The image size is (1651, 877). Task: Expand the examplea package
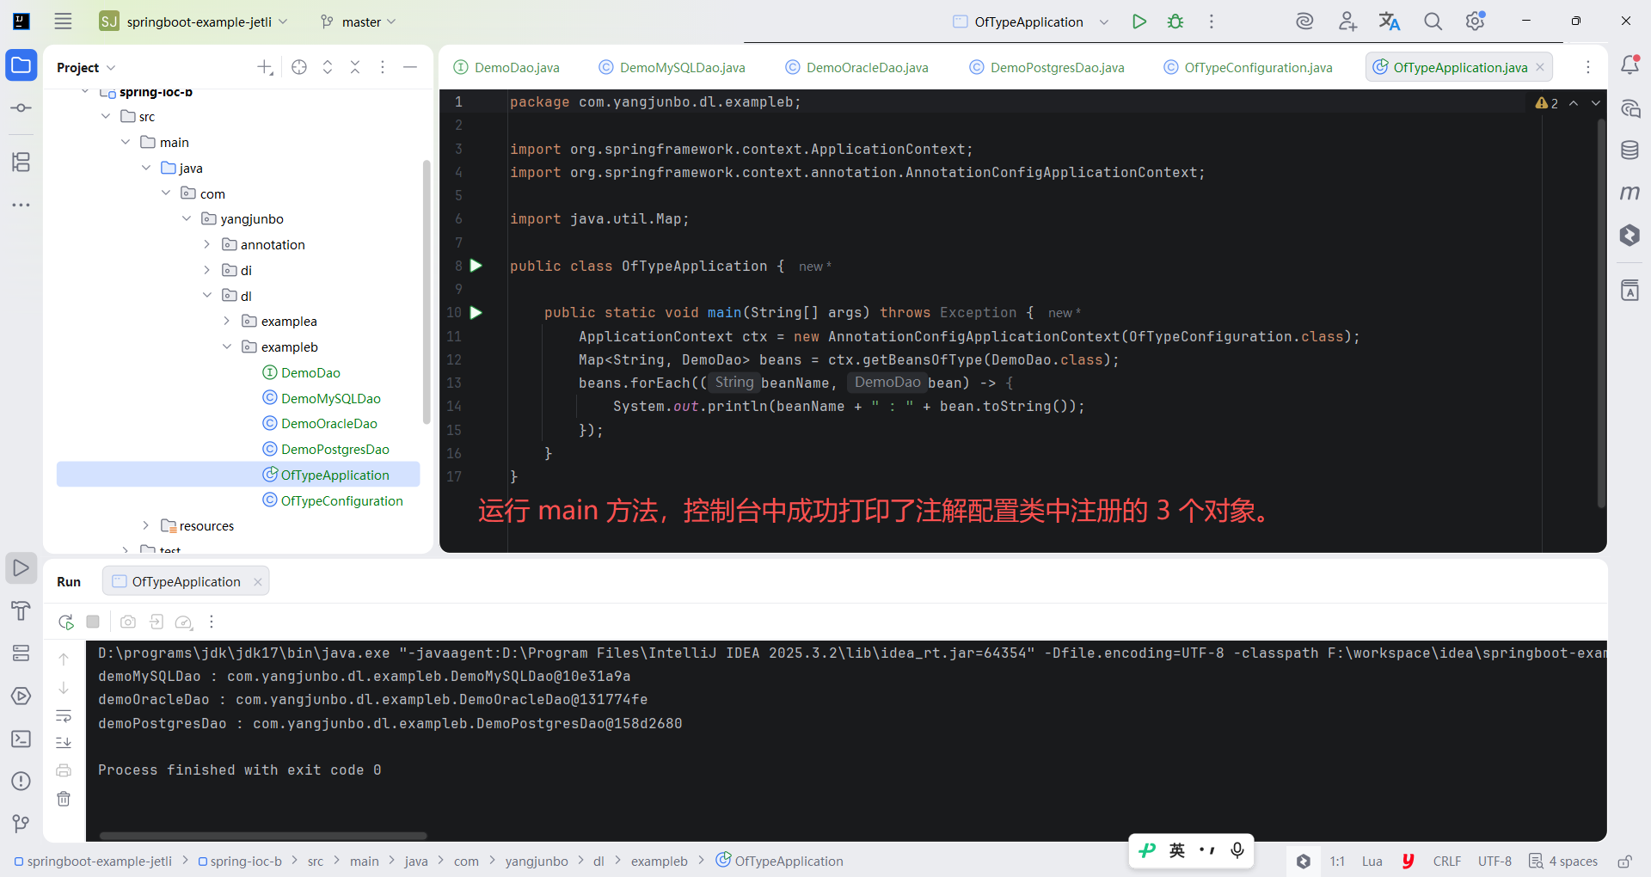click(226, 321)
